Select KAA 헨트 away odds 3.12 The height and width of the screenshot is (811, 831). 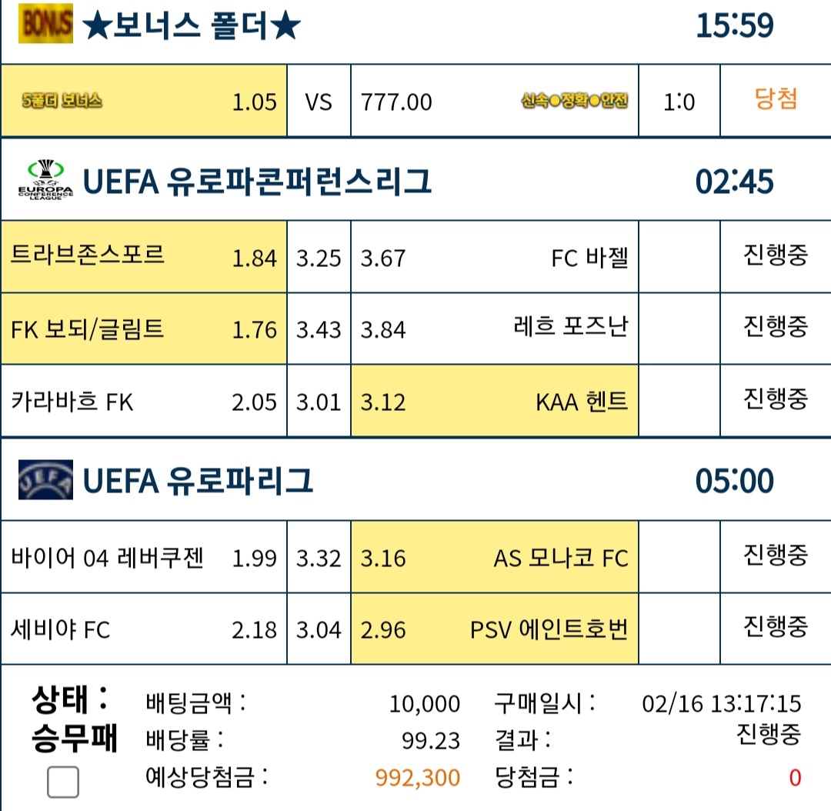[x=495, y=401]
